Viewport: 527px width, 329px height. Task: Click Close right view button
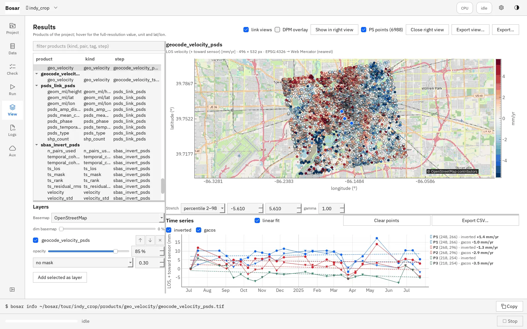point(427,30)
